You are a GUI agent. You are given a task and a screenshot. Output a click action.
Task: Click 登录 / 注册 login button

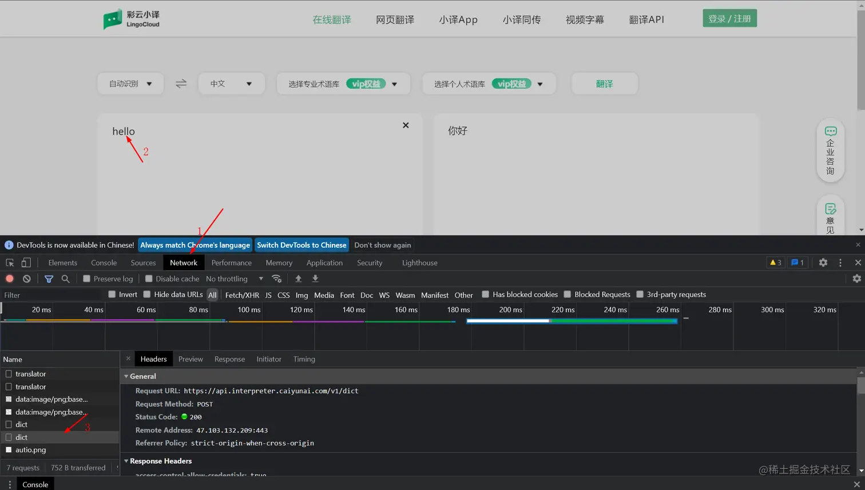729,18
